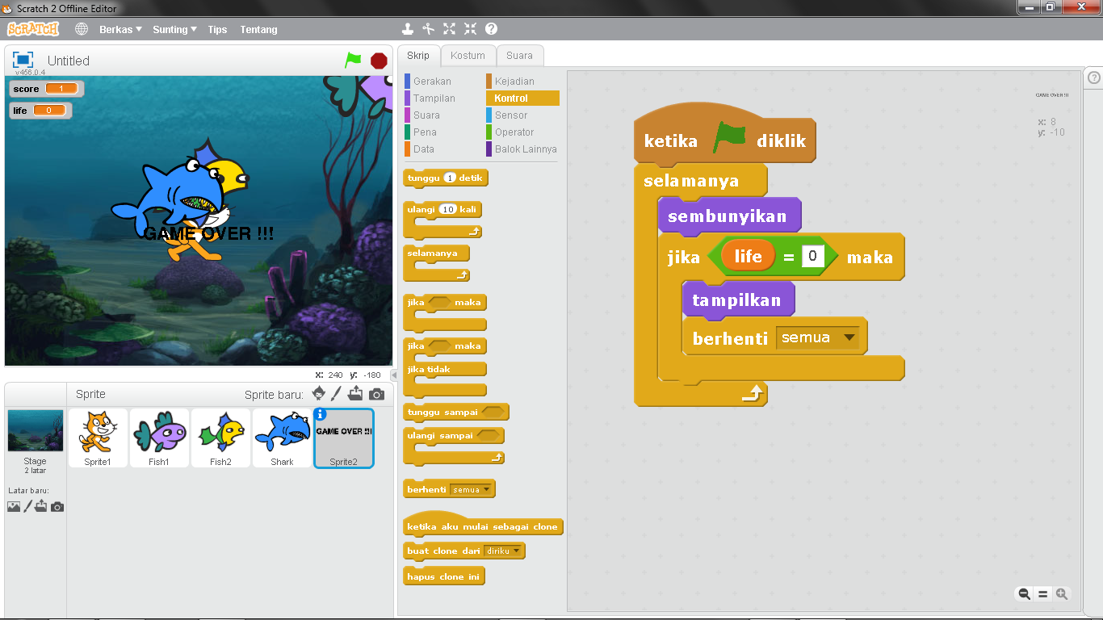Image resolution: width=1103 pixels, height=620 pixels.
Task: Open Block Help with the question mark tool
Action: pyautogui.click(x=491, y=28)
